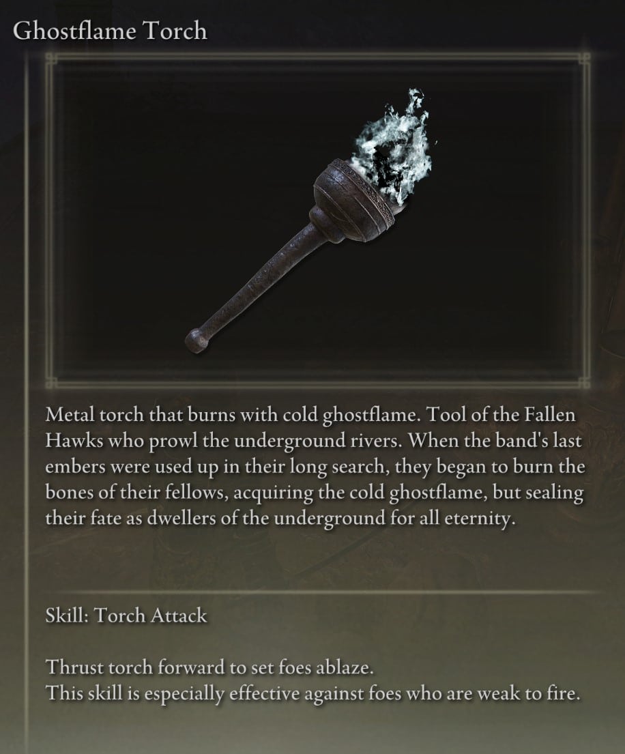Screen dimensions: 625x754
Task: Click the Skill: Torch Attack label
Action: point(126,615)
